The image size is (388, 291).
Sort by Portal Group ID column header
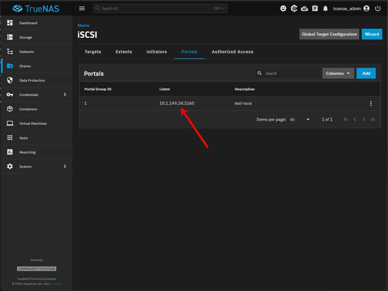(x=98, y=89)
